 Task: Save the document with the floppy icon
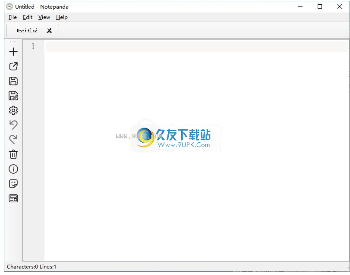pyautogui.click(x=13, y=81)
